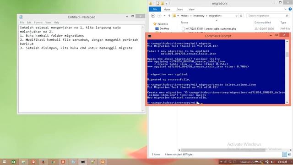Viewport: 293px width, 165px height.
Task: Open the Command Prompt window system menu icon
Action: pyautogui.click(x=150, y=36)
